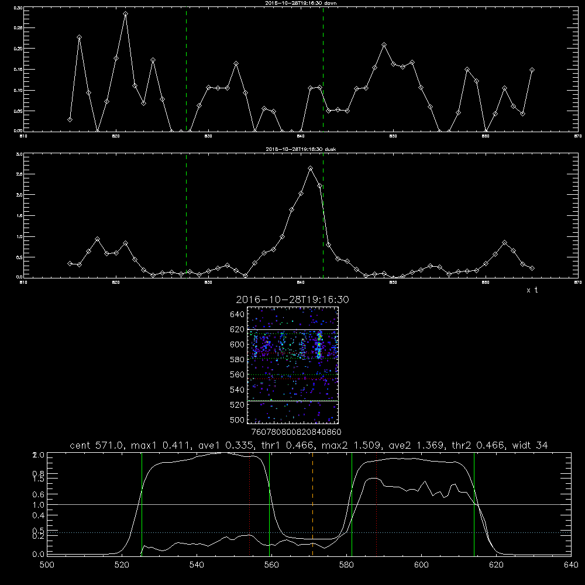The height and width of the screenshot is (585, 585).
Task: Click the 'ave2 1.369' value in stats header
Action: pyautogui.click(x=415, y=445)
